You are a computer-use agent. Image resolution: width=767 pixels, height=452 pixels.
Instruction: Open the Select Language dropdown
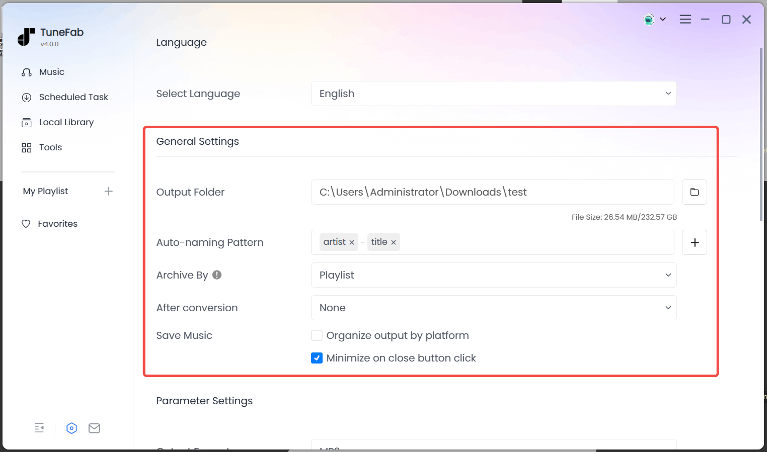(493, 94)
